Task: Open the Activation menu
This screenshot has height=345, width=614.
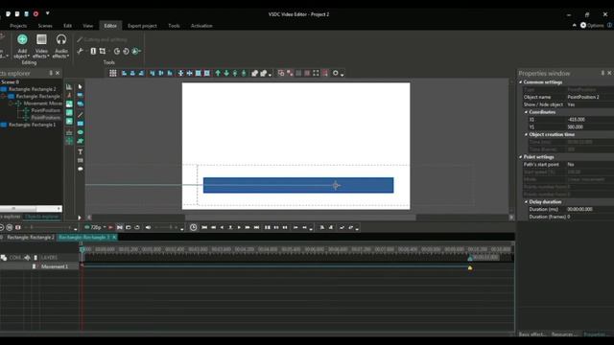Action: tap(201, 26)
